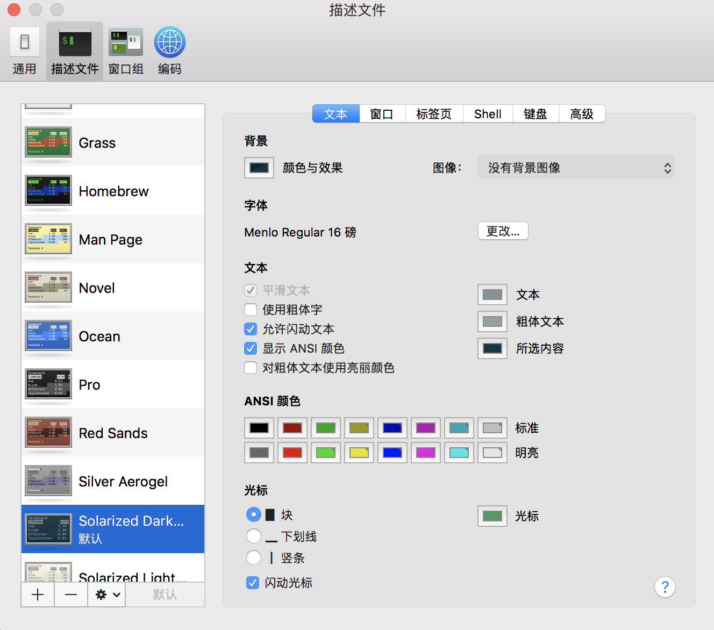Open help with question mark button

pyautogui.click(x=665, y=587)
